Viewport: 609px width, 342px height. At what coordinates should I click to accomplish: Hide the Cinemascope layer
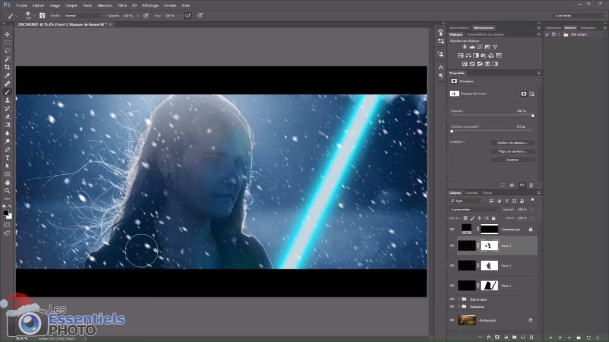click(452, 229)
